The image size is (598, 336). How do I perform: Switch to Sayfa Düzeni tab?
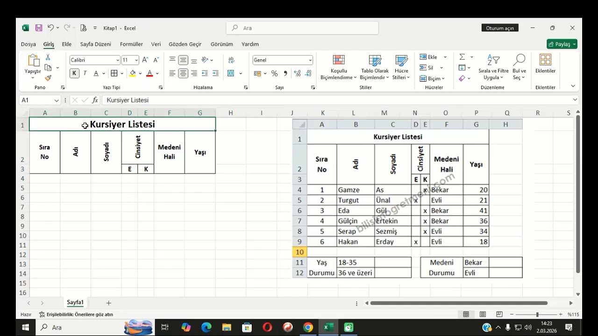coord(96,44)
